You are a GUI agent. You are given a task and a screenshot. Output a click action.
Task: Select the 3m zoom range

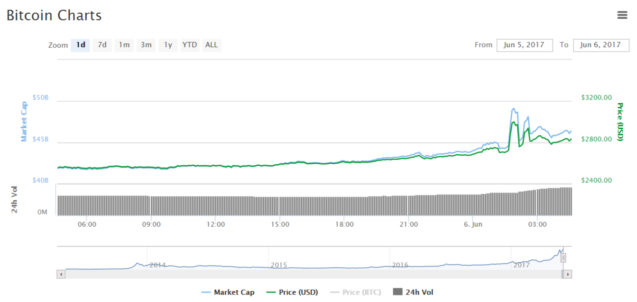(146, 45)
